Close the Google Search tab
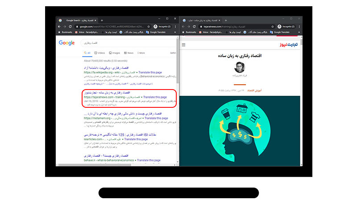This screenshot has height=204, width=357. tap(95, 20)
